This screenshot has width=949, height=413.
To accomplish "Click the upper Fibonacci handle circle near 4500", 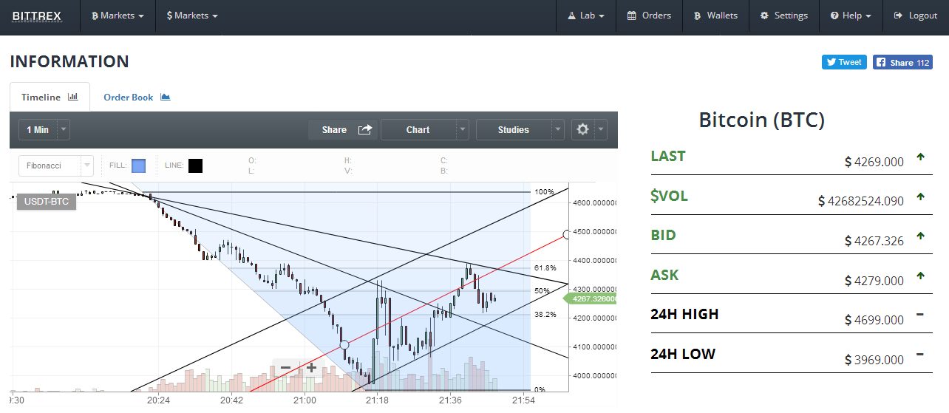I will click(568, 234).
